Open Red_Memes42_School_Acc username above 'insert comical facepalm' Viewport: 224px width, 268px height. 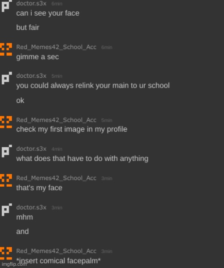tap(56, 251)
